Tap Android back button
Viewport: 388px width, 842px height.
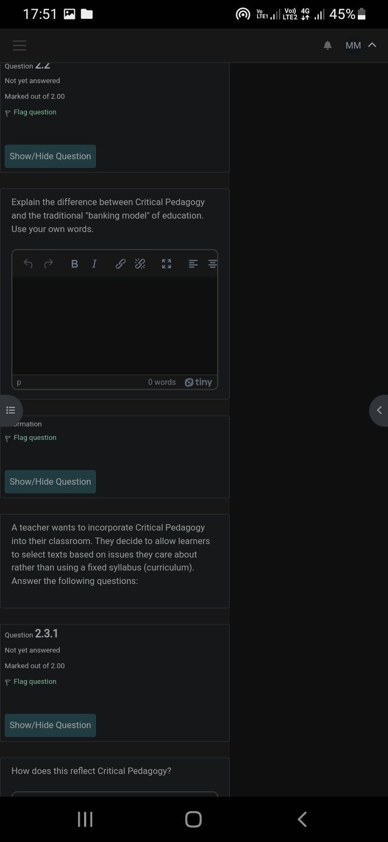pyautogui.click(x=302, y=819)
